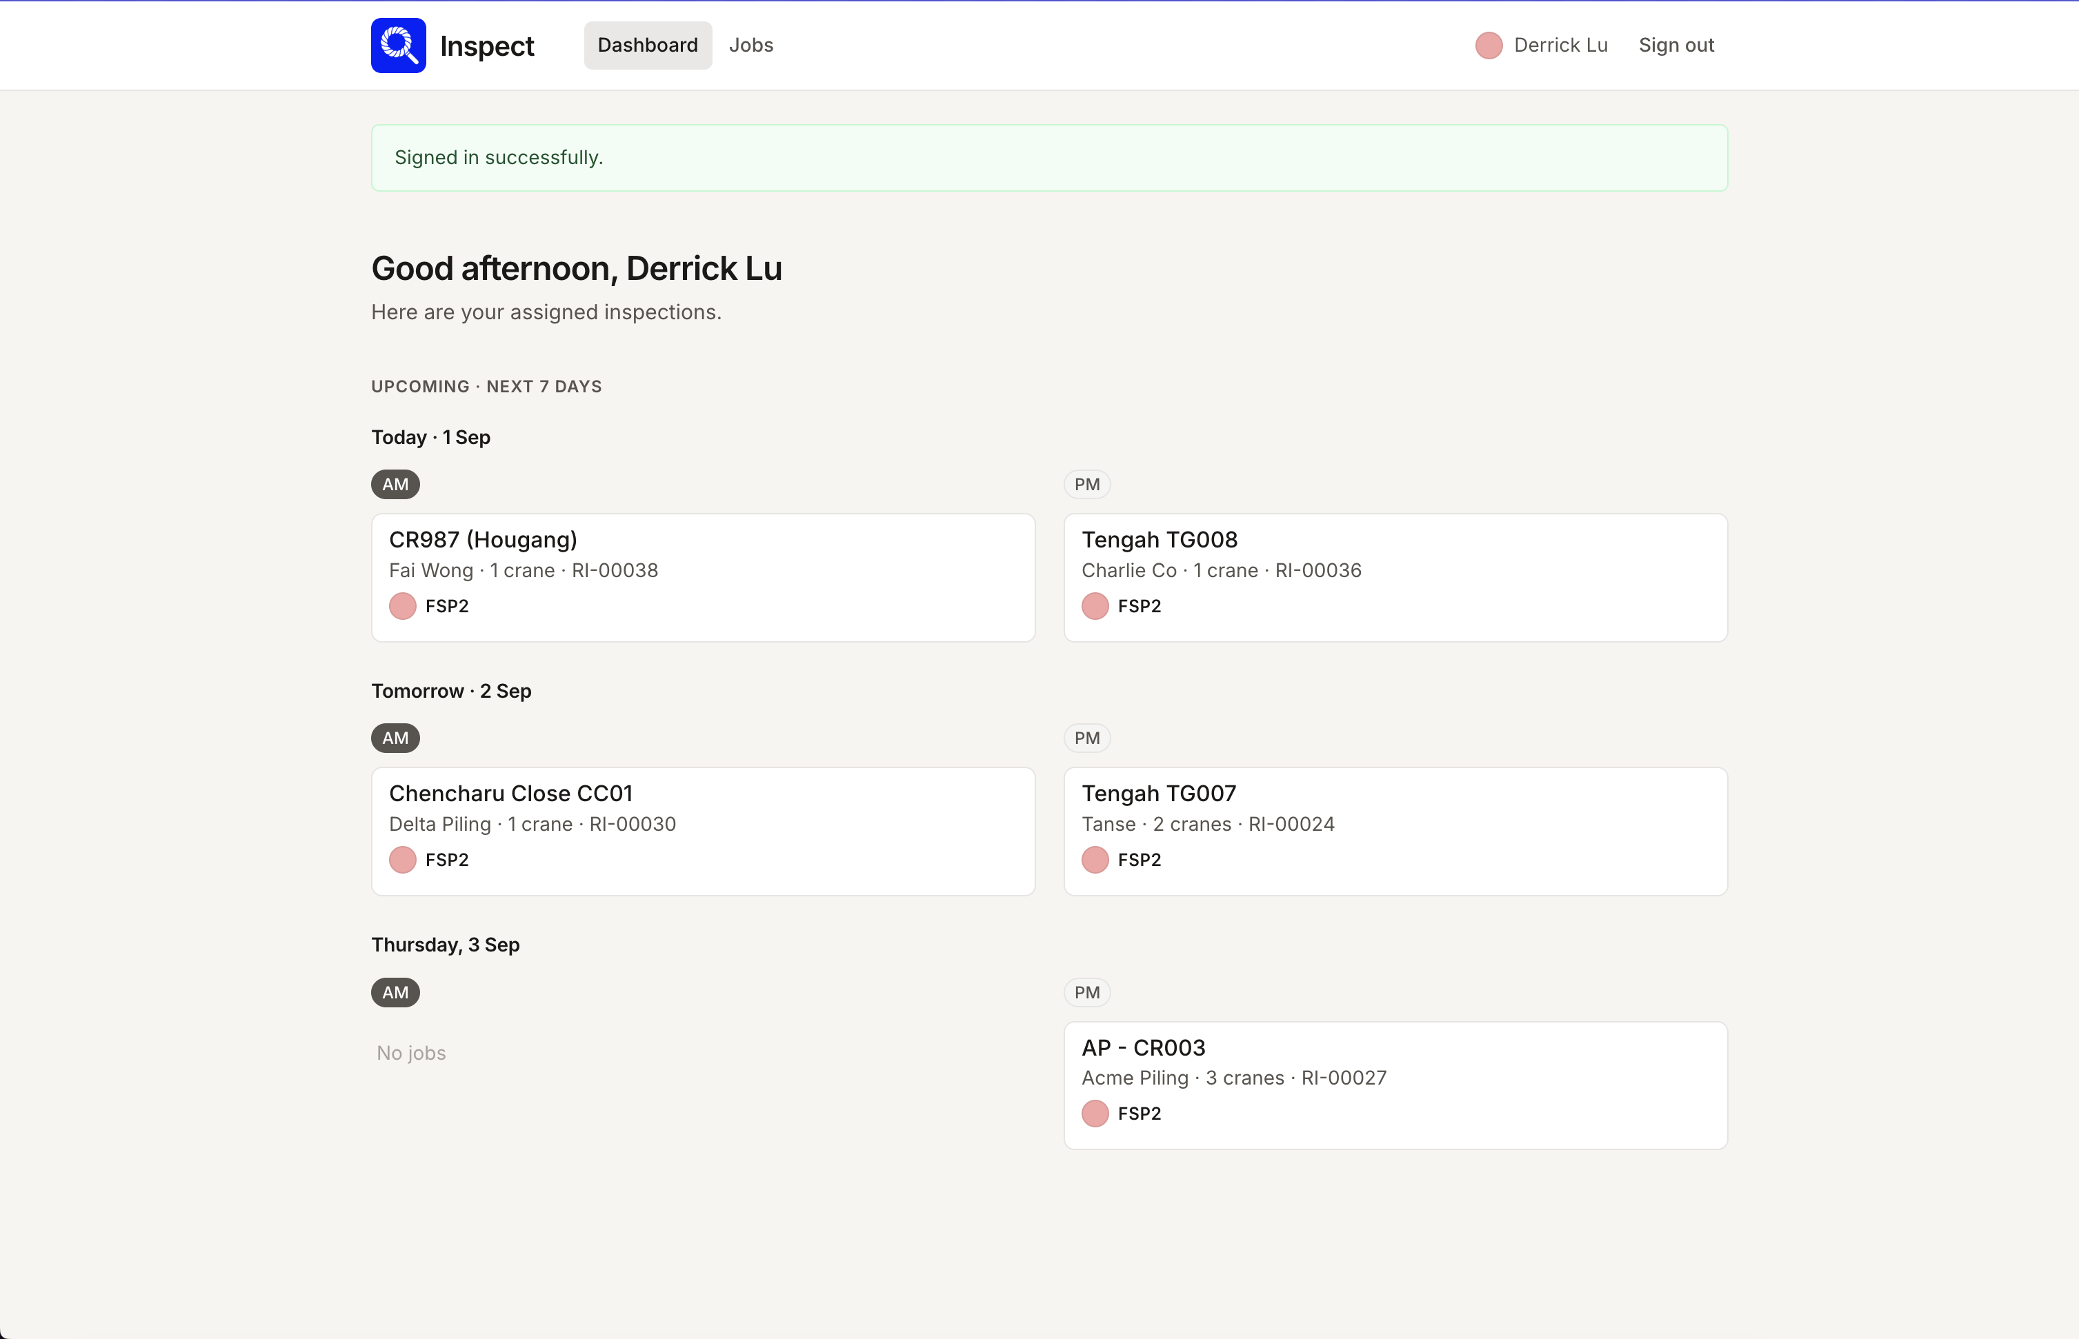Viewport: 2079px width, 1339px height.
Task: Open the CR987 (Hougang) job card
Action: (x=703, y=577)
